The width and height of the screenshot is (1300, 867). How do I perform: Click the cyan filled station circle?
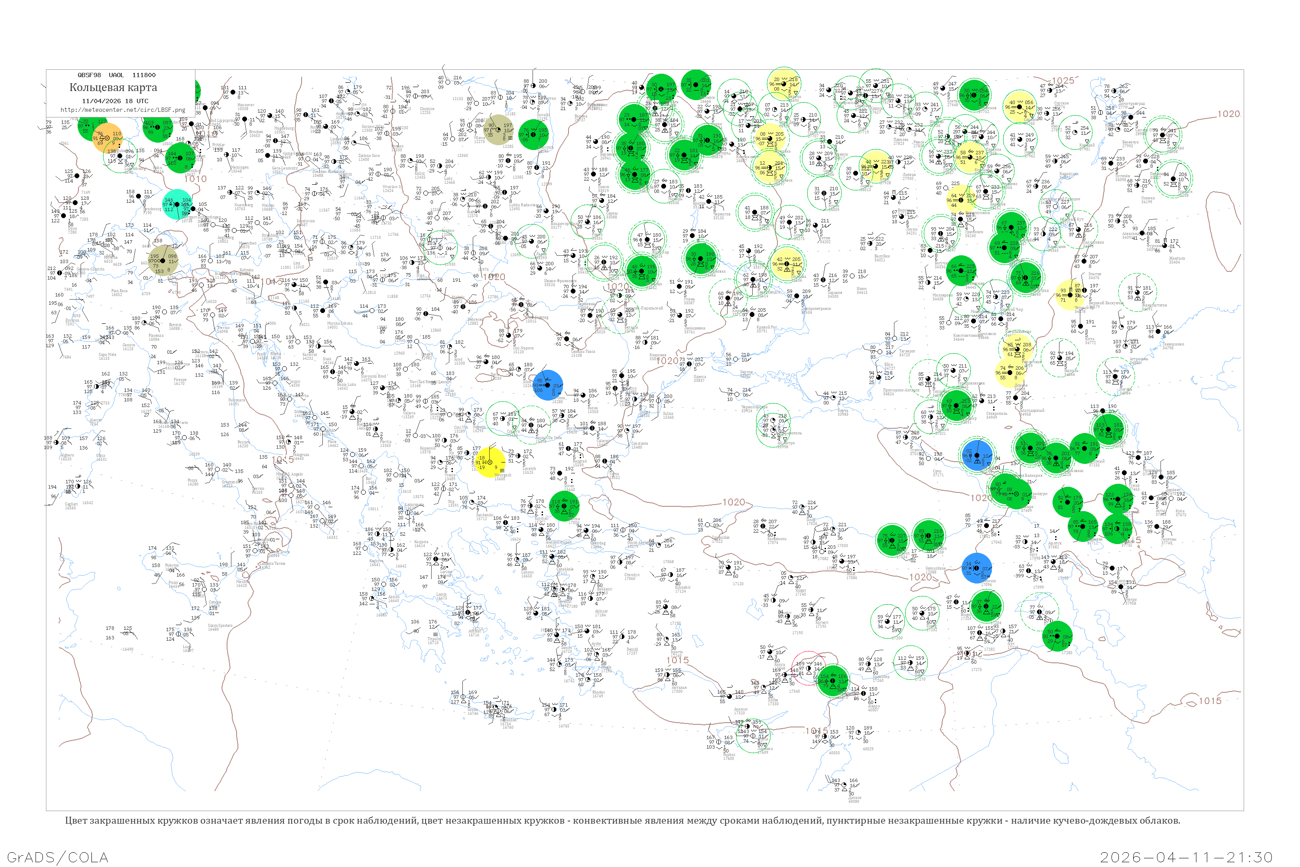click(x=177, y=204)
